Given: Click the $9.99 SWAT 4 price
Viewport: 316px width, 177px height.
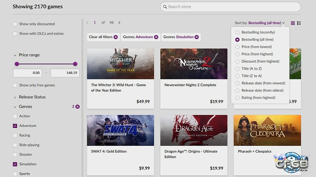Looking at the screenshot, I should tap(144, 168).
